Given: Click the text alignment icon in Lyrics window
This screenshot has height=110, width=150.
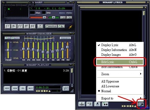Looking at the screenshot, I should tap(90, 104).
